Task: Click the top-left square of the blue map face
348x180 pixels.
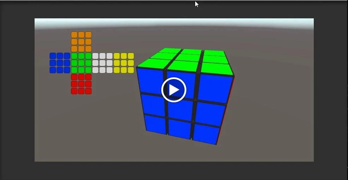Action: [x=53, y=56]
